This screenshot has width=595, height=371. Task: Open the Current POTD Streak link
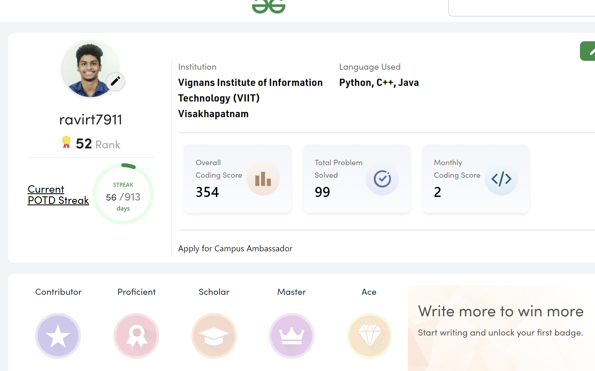(58, 195)
